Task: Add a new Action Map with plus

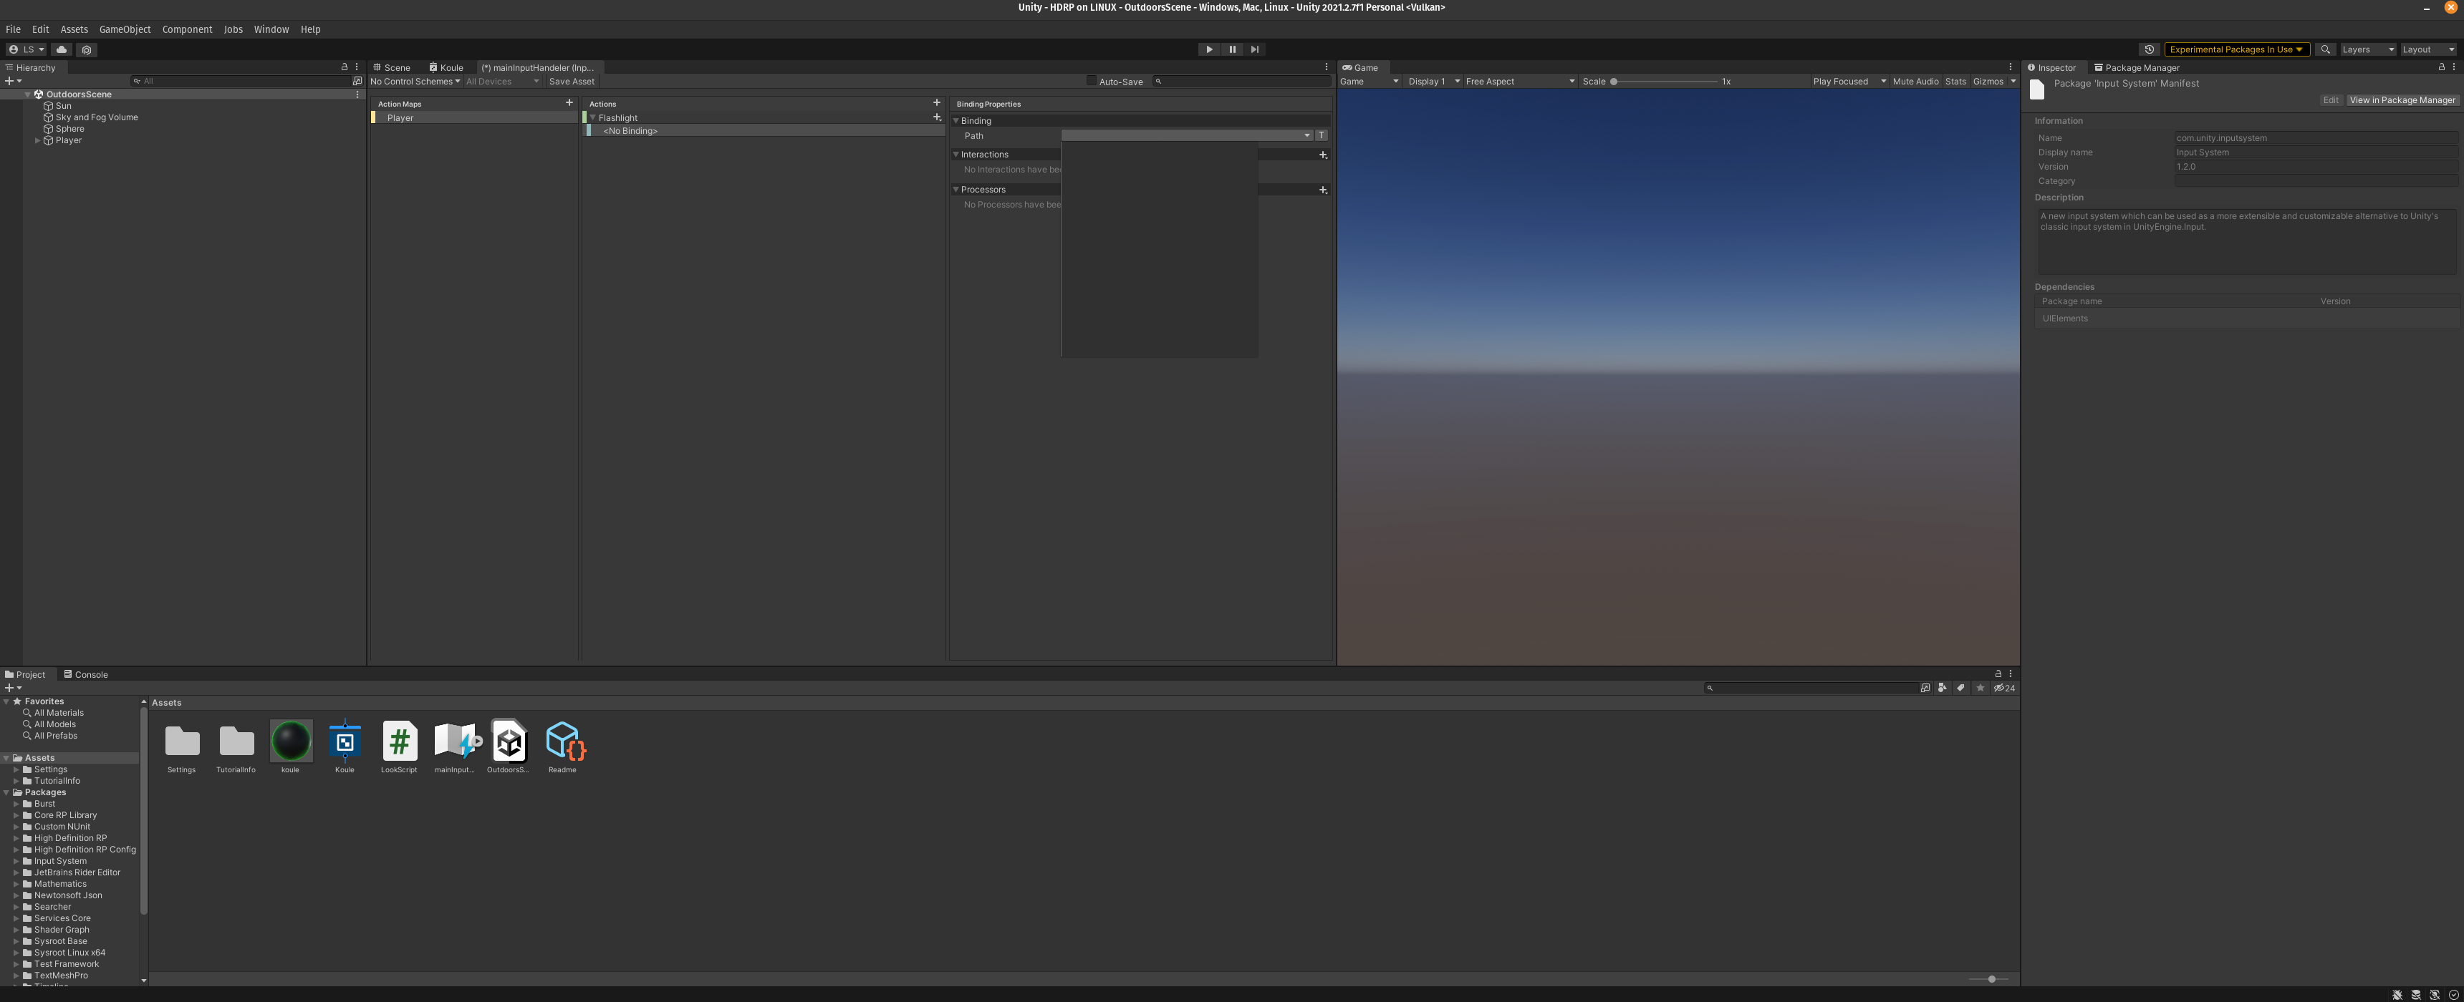Action: (569, 103)
